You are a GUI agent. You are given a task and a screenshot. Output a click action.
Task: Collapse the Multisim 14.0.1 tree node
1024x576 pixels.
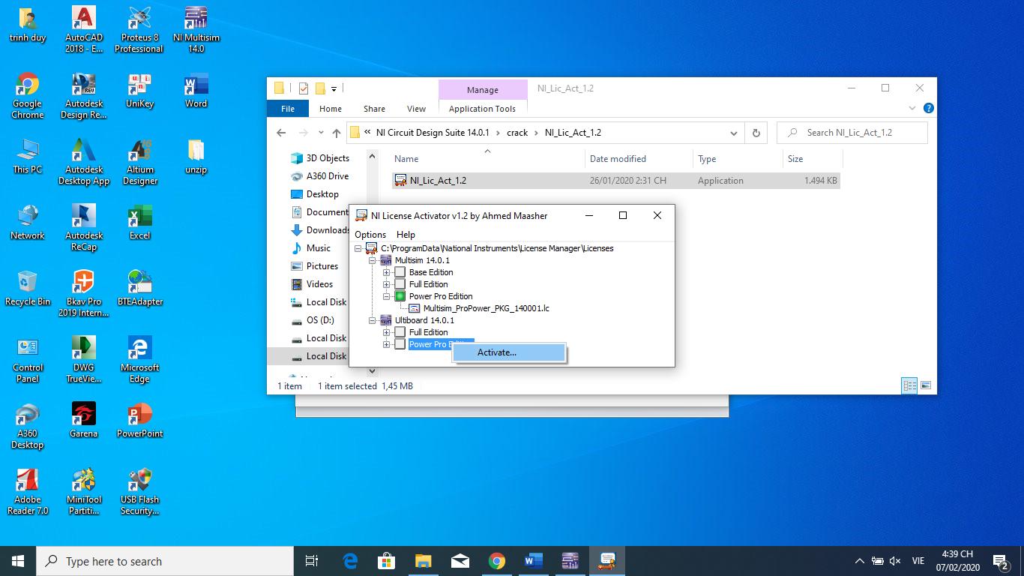click(373, 260)
